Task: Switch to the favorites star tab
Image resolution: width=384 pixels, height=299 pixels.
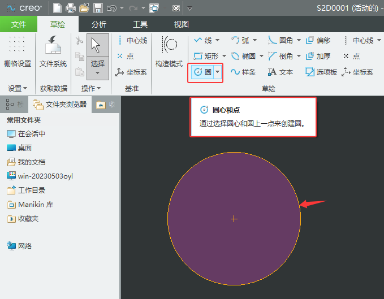Action: (105, 105)
